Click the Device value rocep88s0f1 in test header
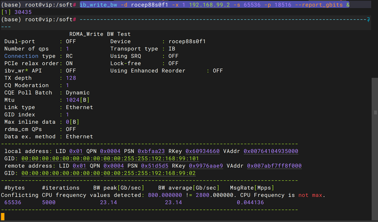 pos(187,41)
